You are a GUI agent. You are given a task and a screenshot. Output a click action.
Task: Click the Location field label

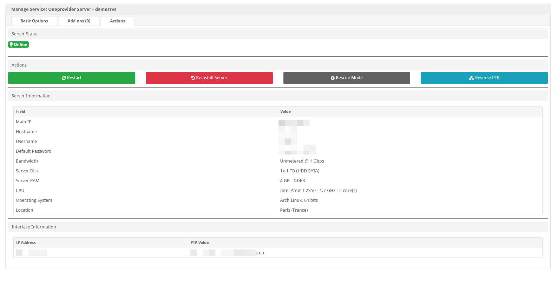tap(25, 210)
